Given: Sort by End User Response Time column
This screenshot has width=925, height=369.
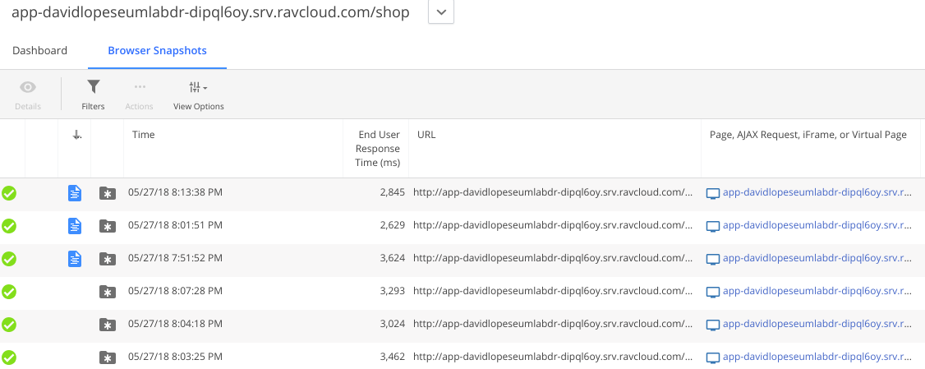Looking at the screenshot, I should tap(379, 148).
